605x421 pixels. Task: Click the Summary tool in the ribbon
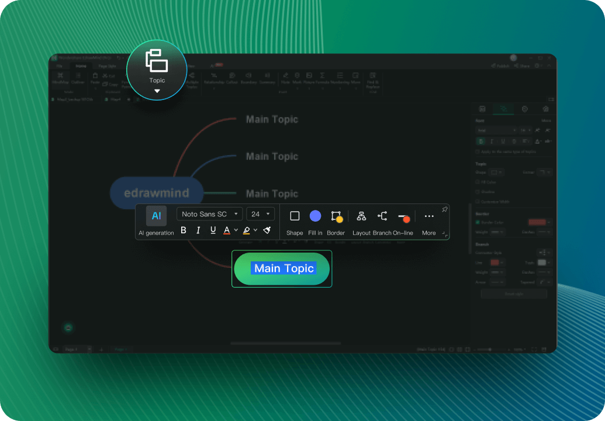click(267, 78)
